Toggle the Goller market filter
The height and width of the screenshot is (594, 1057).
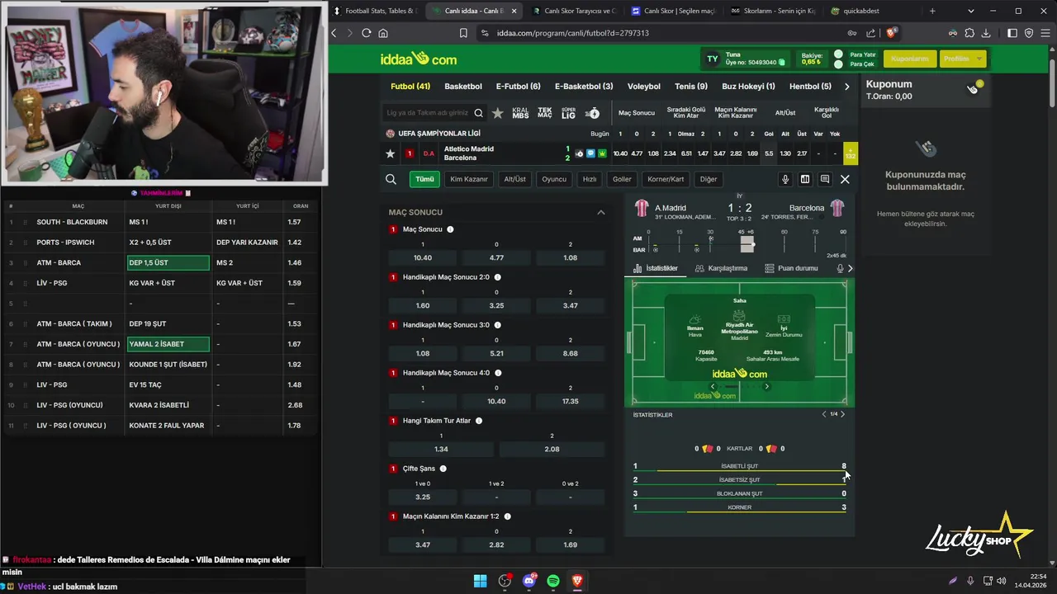pyautogui.click(x=622, y=179)
